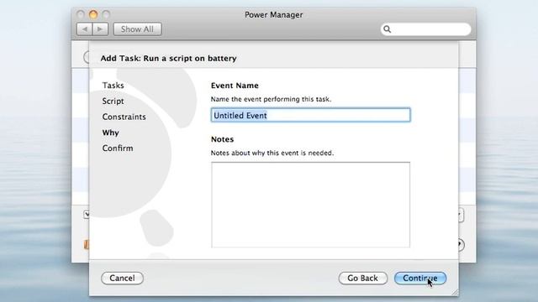Click inside the Notes text area
Screen dimensions: 538x302
pyautogui.click(x=310, y=205)
